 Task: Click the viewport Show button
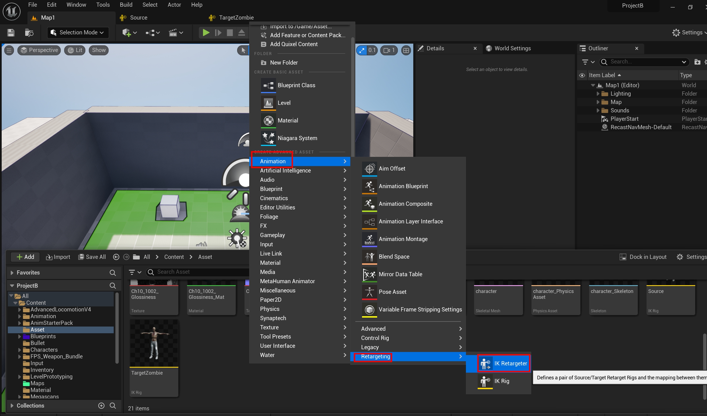(99, 50)
